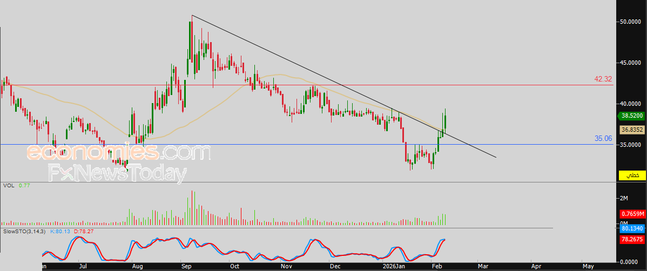Click the Mar date axis label
Image resolution: width=647 pixels, height=271 pixels.
483,267
